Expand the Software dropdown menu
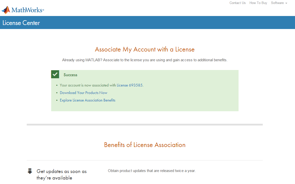 pyautogui.click(x=279, y=3)
